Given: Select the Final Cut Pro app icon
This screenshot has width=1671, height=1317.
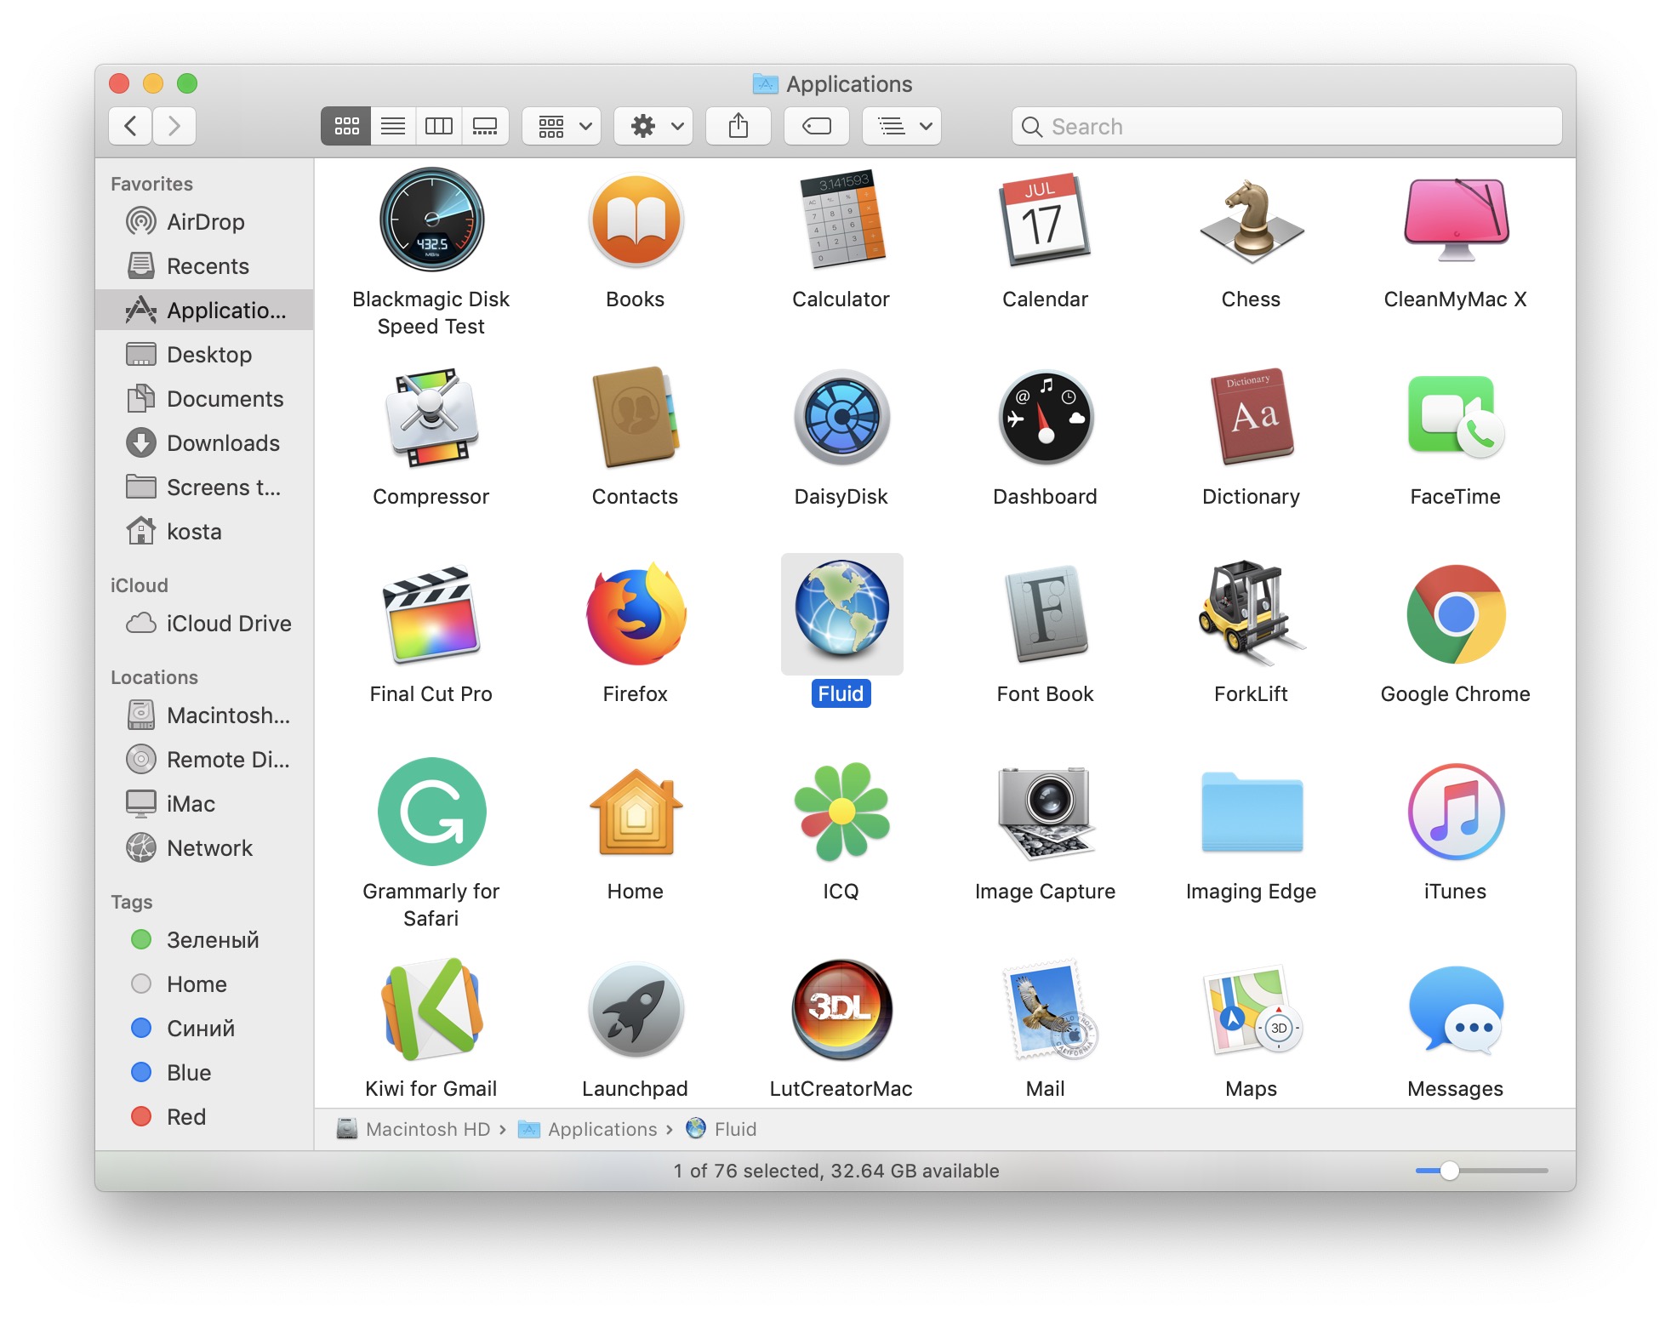Looking at the screenshot, I should (431, 614).
